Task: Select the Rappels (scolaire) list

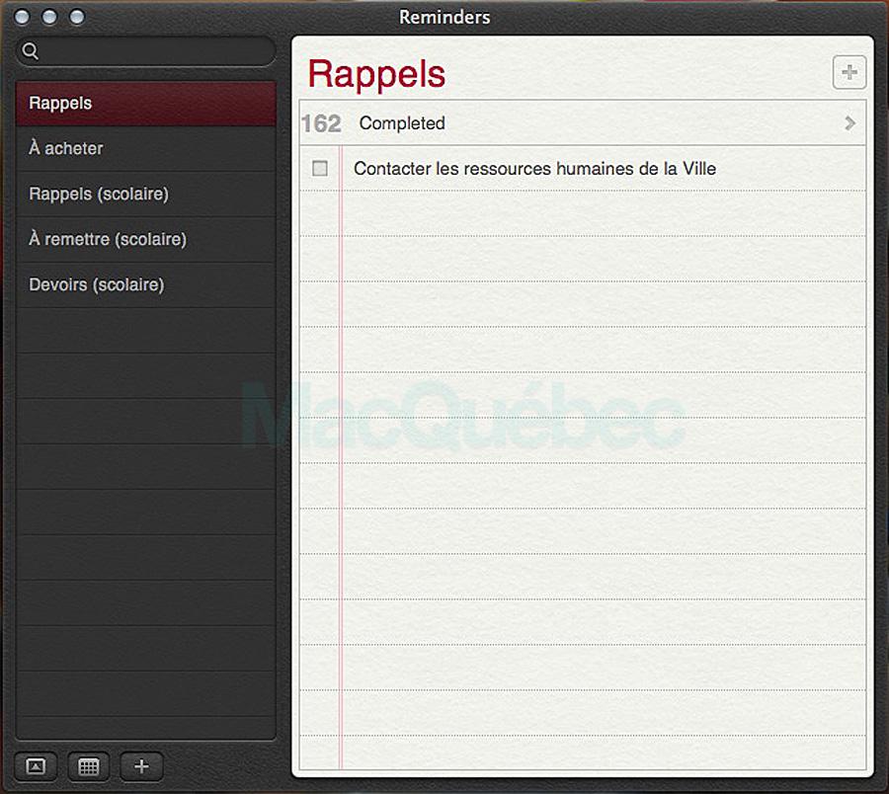Action: pos(98,194)
